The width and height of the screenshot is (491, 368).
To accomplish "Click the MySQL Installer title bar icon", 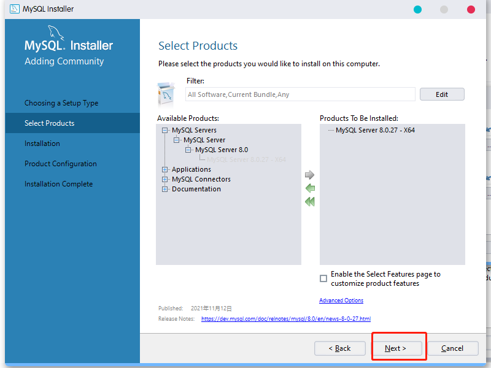I will pos(14,9).
